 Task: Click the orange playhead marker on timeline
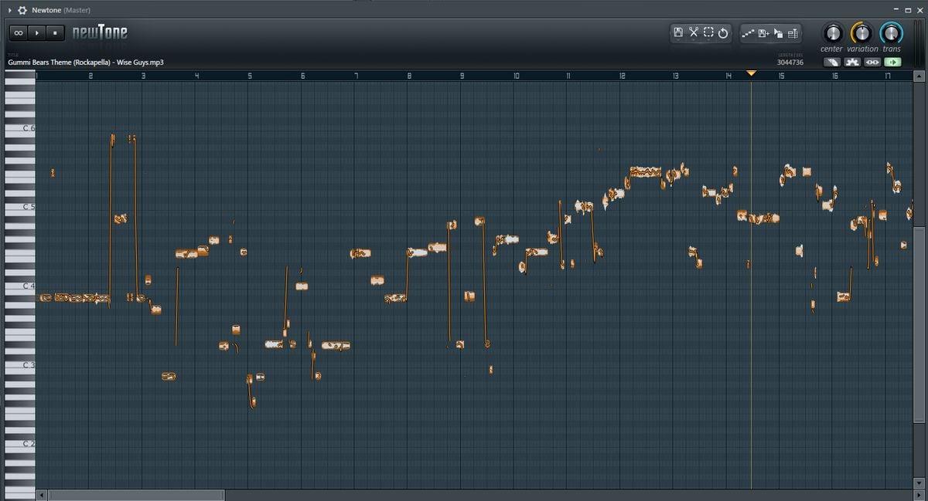(x=751, y=73)
